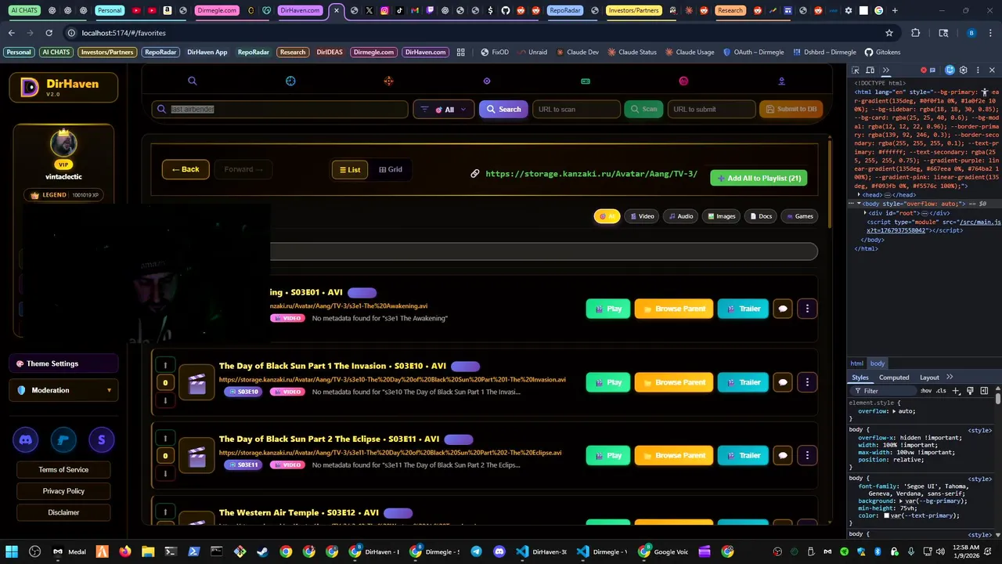Click the DevTools inspect element picker icon
The width and height of the screenshot is (1002, 564).
click(856, 70)
